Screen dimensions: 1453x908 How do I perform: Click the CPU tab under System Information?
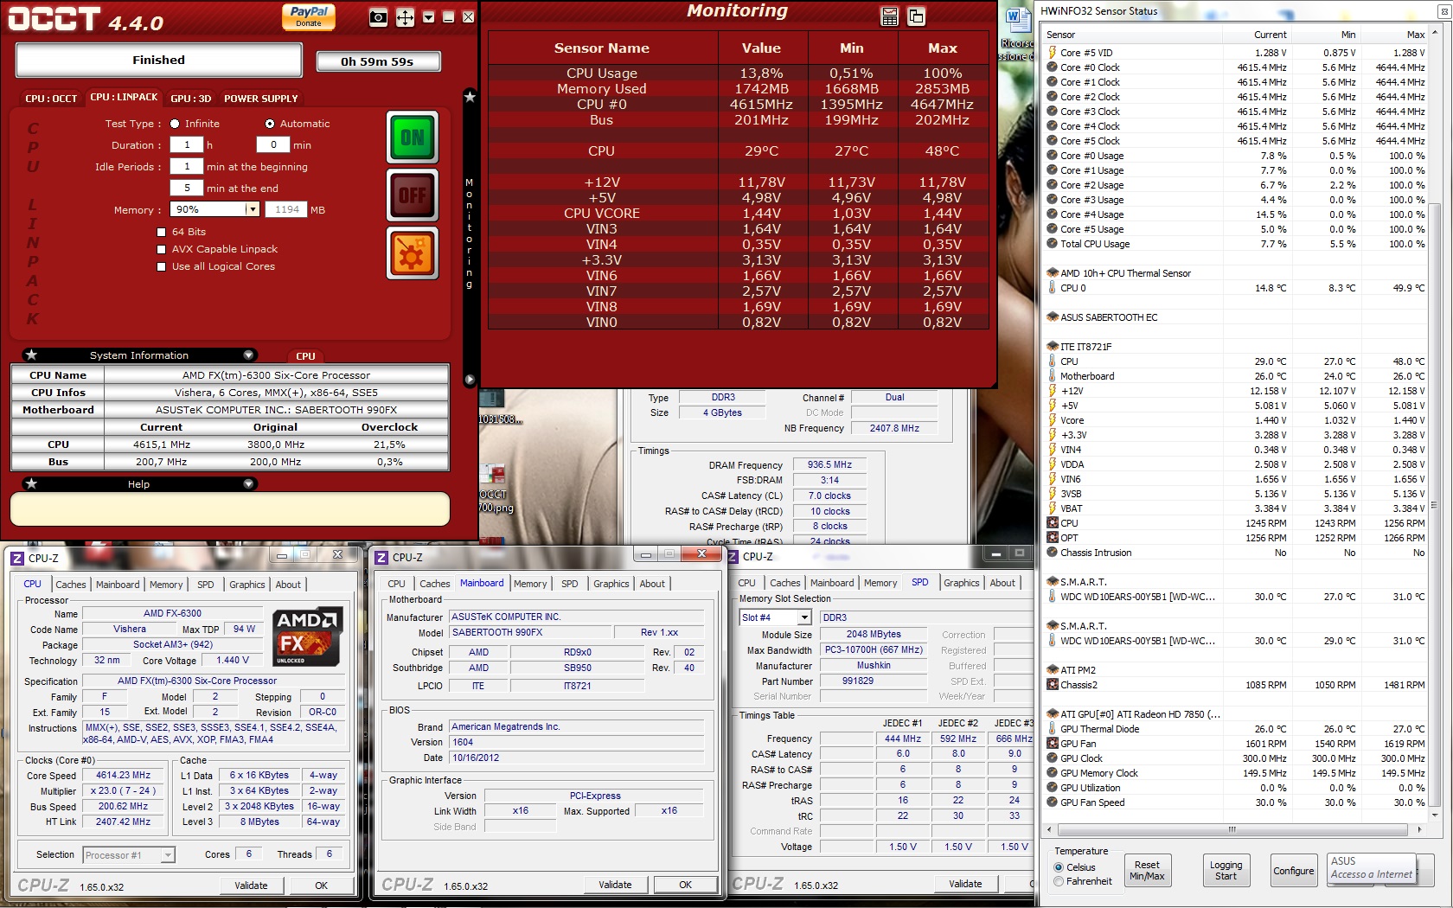point(305,355)
